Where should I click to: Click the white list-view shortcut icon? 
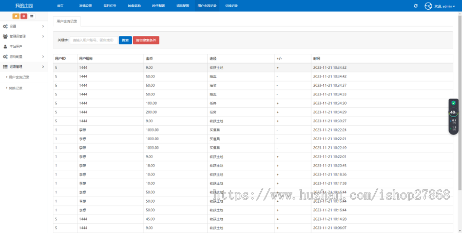pyautogui.click(x=32, y=16)
